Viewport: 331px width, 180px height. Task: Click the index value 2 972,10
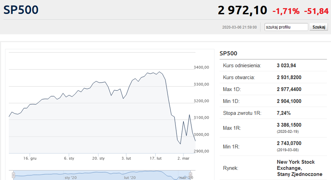(242, 11)
